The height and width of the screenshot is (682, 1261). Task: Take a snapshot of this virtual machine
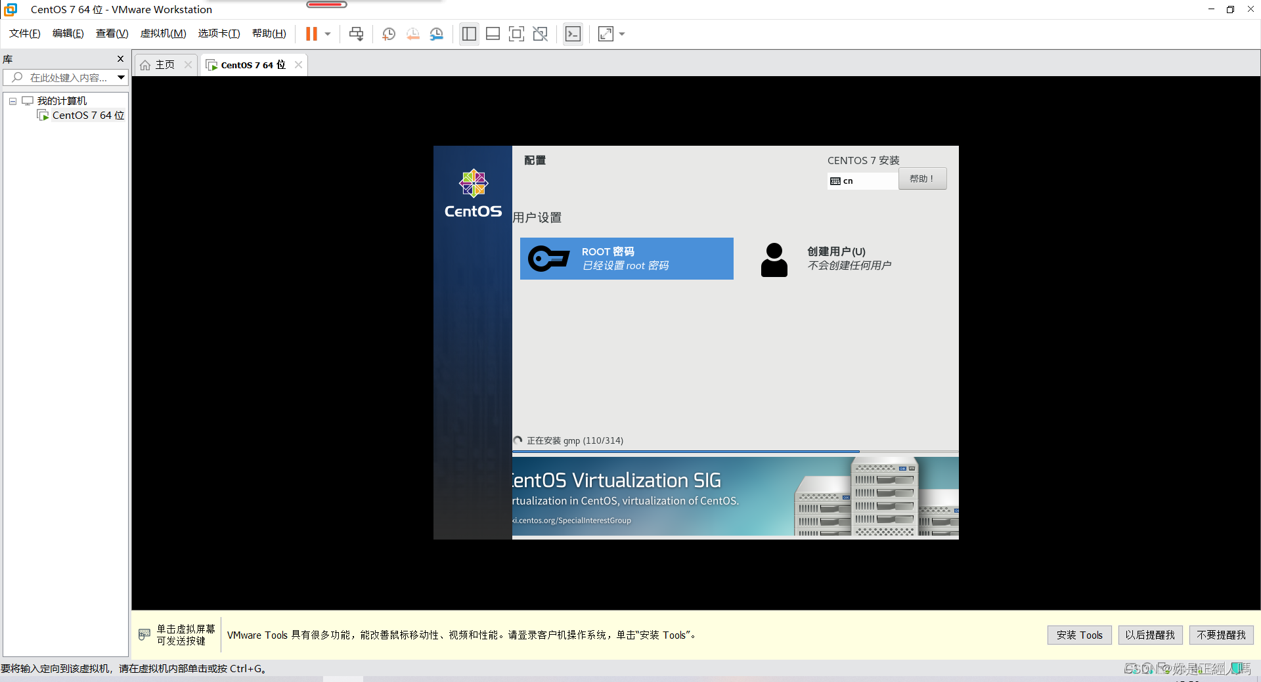(389, 34)
